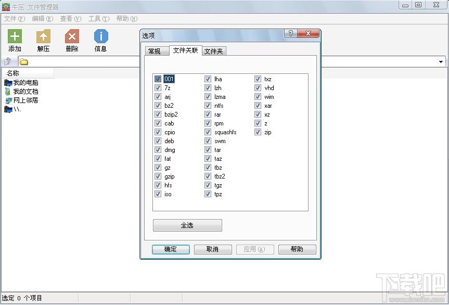Image resolution: width=449 pixels, height=305 pixels.
Task: Click the 确定 OK button
Action: [171, 249]
